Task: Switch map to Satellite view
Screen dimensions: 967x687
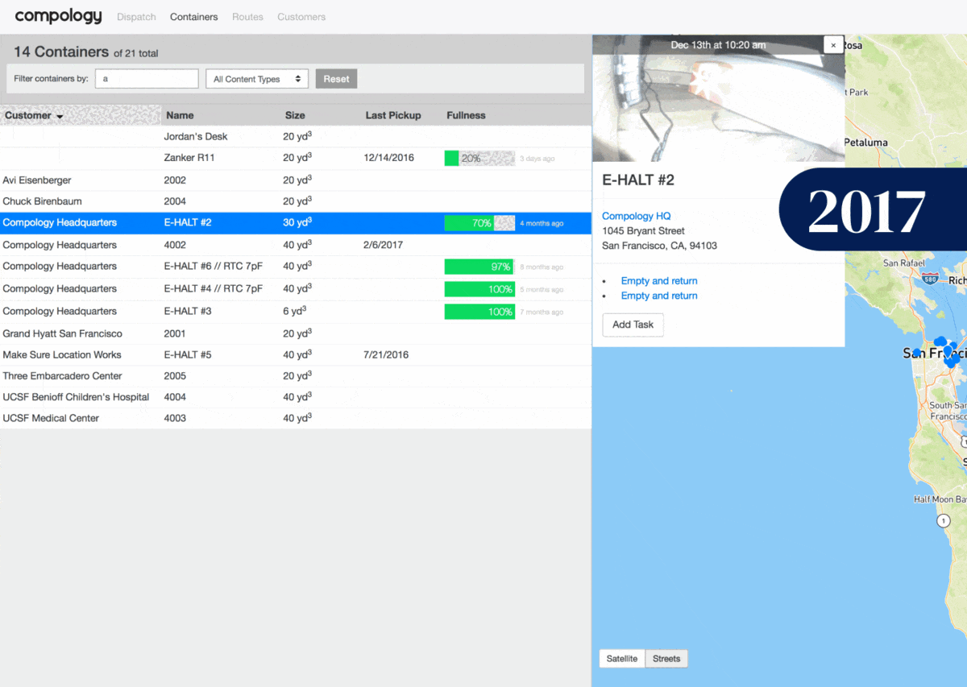Action: 622,659
